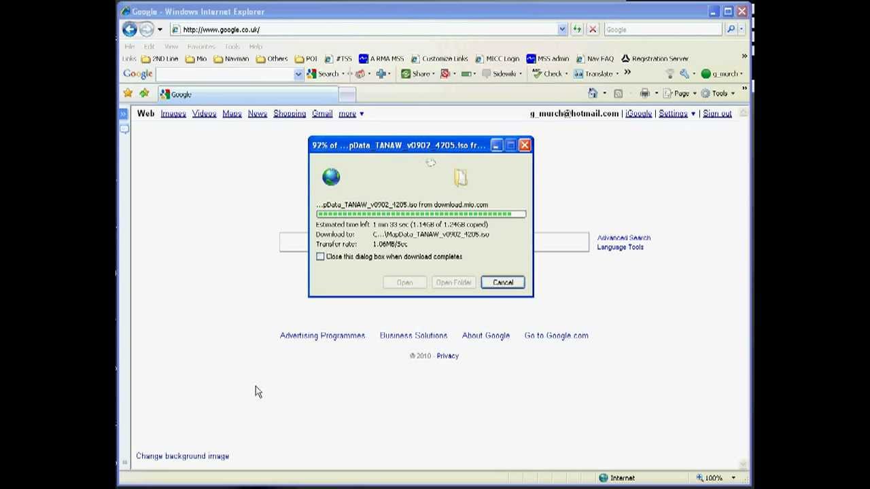The width and height of the screenshot is (870, 489).
Task: Click the magnifier search icon in IE
Action: 731,29
